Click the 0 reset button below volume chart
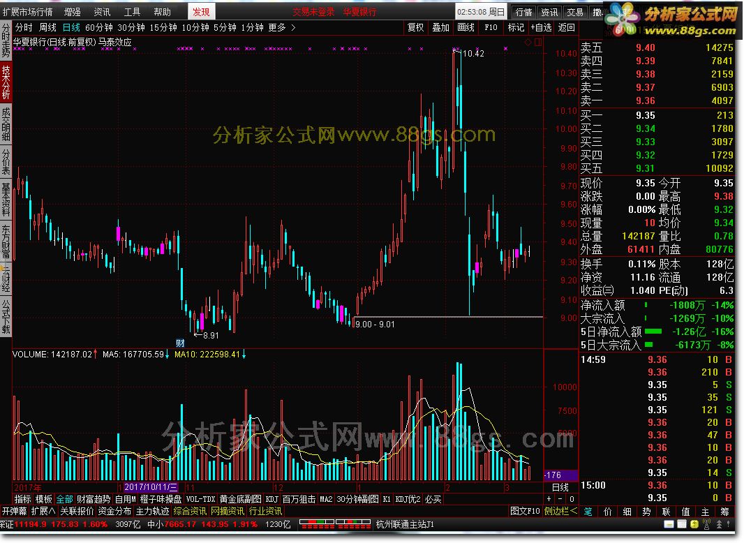 tap(572, 499)
